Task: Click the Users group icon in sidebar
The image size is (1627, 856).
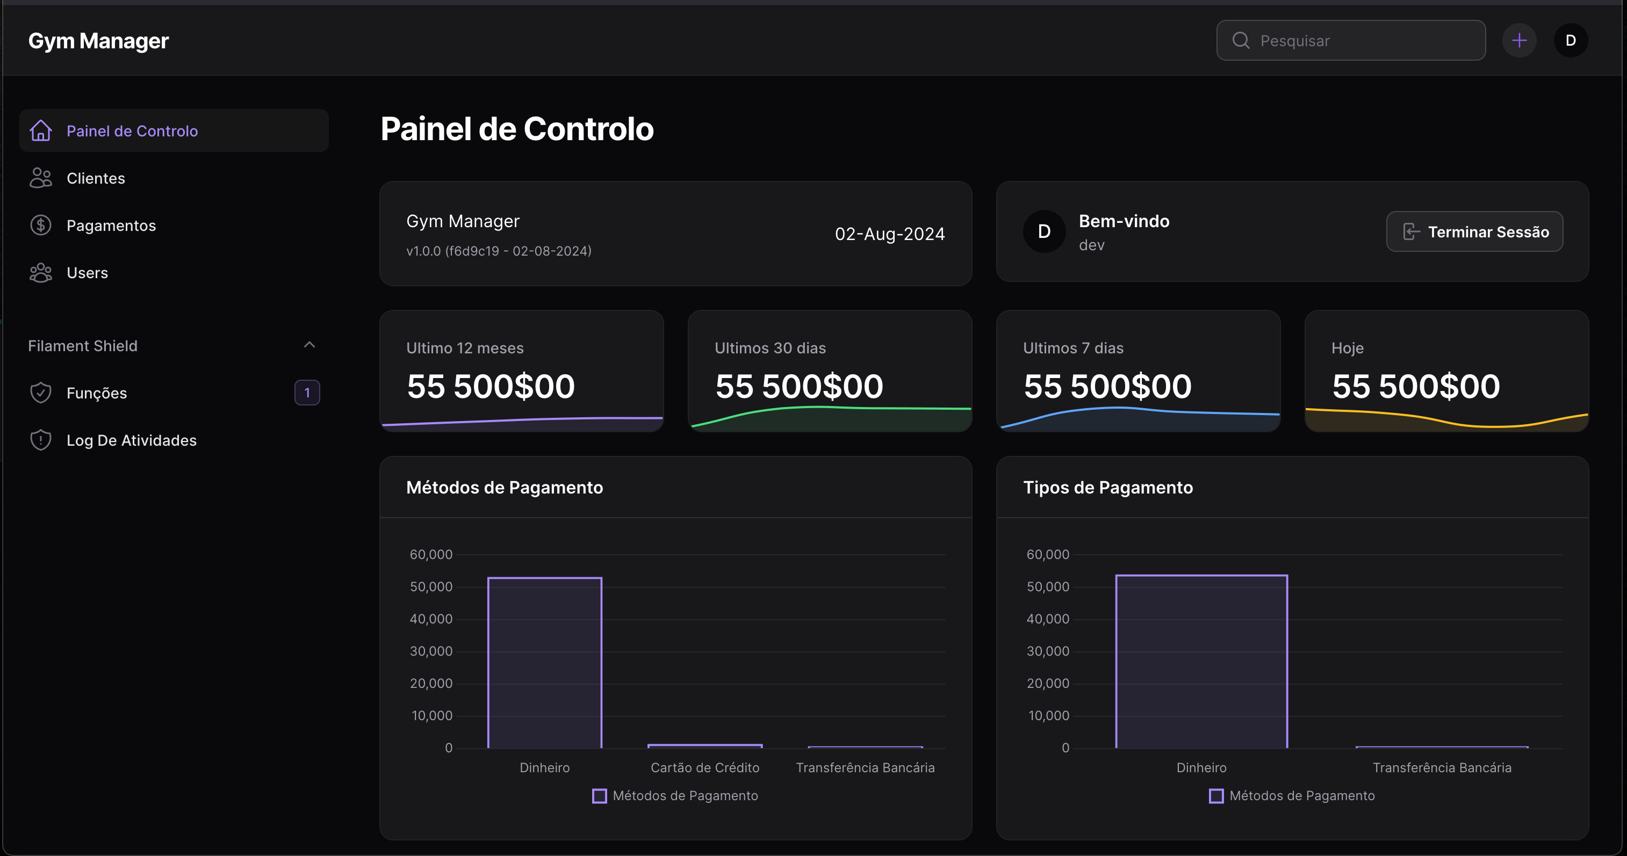Action: point(41,273)
